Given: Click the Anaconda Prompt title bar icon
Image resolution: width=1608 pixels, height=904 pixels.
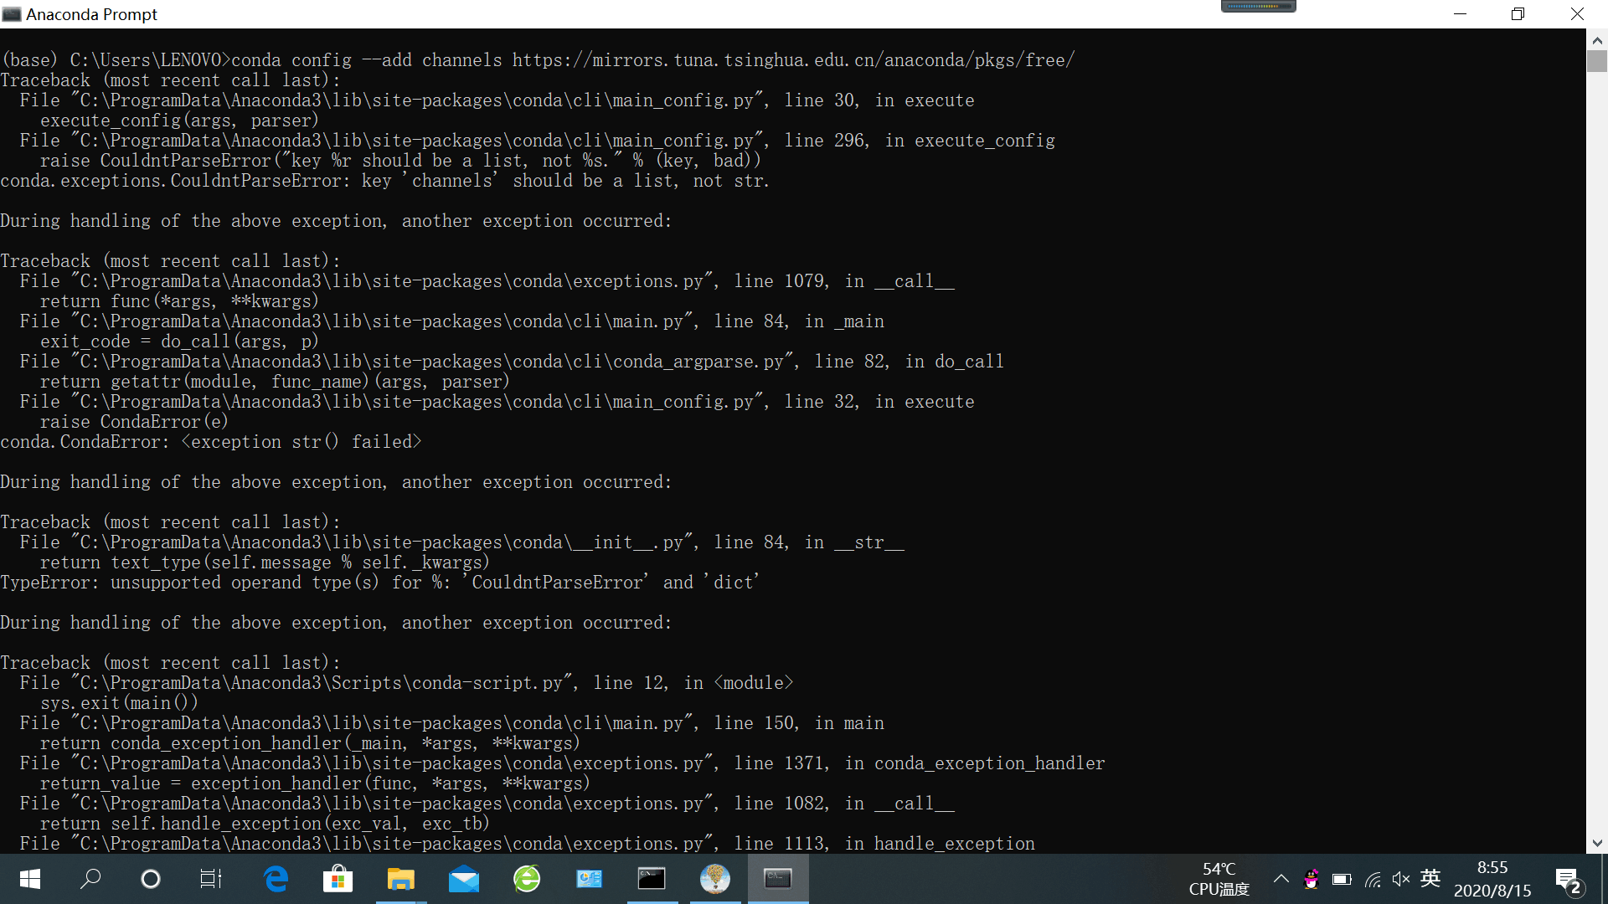Looking at the screenshot, I should tap(12, 14).
